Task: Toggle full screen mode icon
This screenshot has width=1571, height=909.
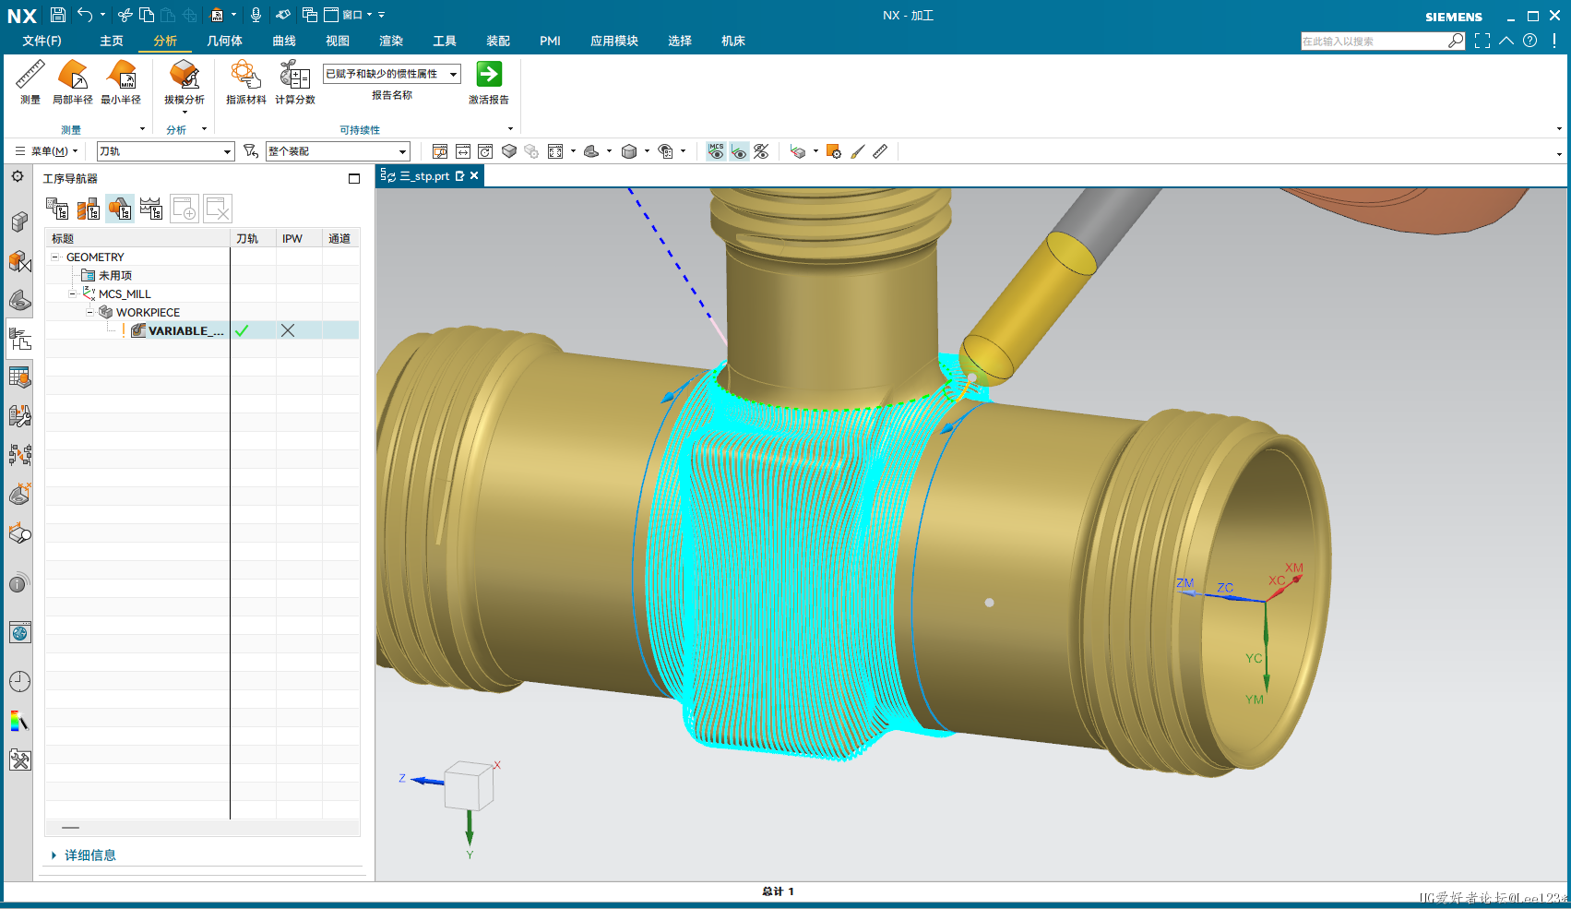Action: 1482,41
